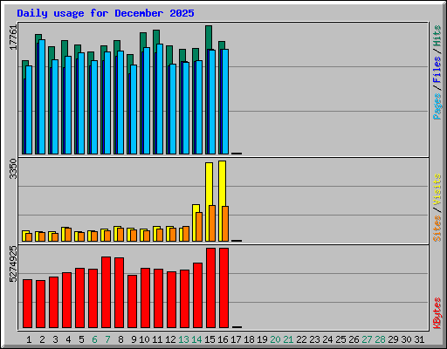
Task: Click the day '17' axis label
Action: [x=236, y=339]
